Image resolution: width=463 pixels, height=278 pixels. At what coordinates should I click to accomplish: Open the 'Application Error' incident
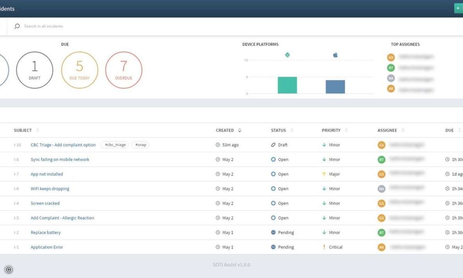pos(47,247)
